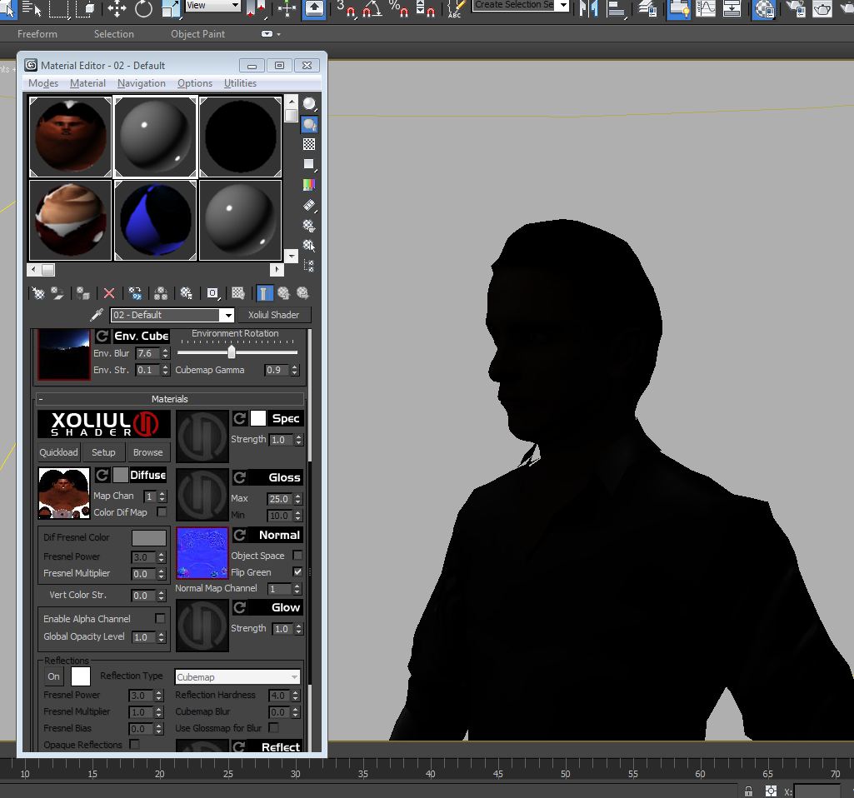This screenshot has width=854, height=798.
Task: Increase Env. Blur spinner value
Action: tap(166, 350)
